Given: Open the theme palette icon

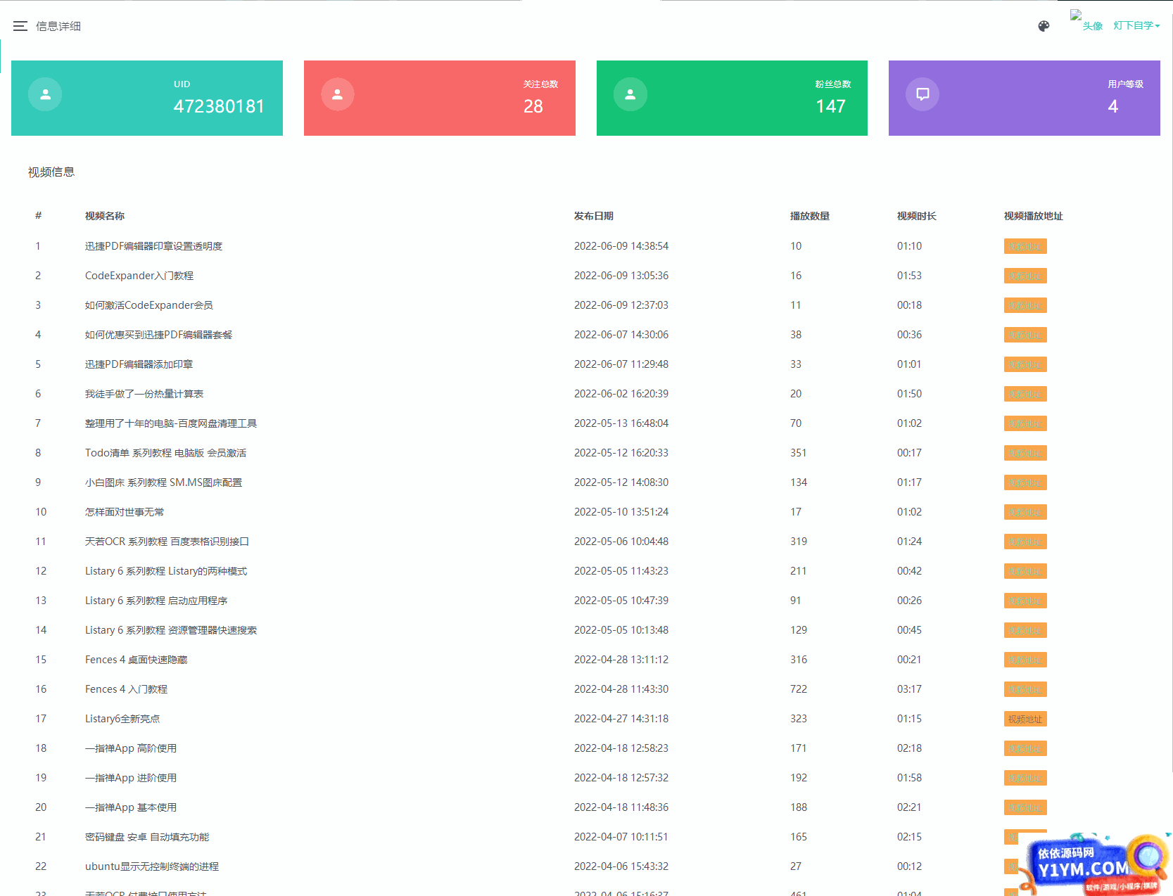Looking at the screenshot, I should (1044, 26).
